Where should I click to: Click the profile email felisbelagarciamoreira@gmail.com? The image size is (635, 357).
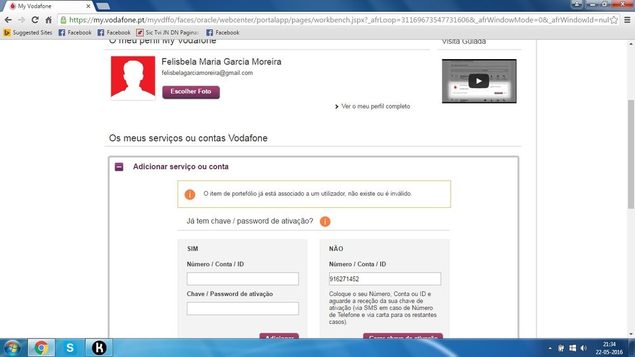[207, 73]
